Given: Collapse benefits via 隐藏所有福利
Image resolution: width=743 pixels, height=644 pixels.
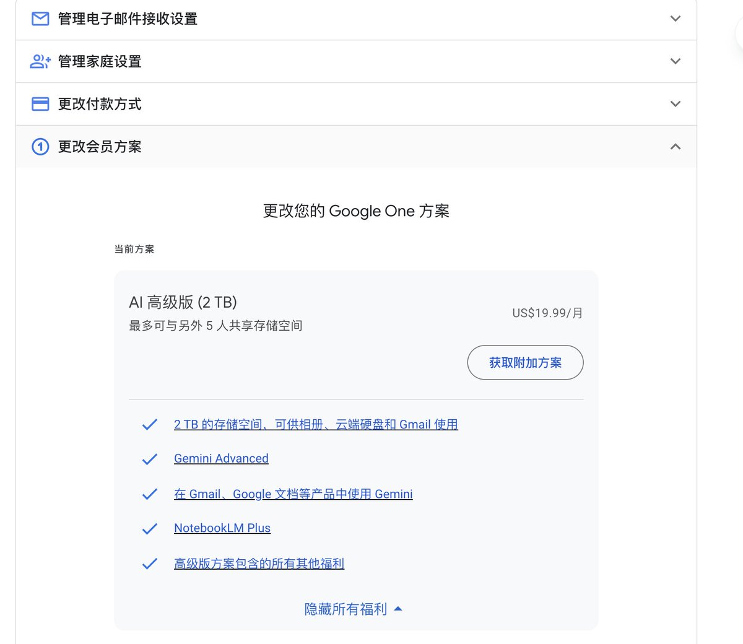Looking at the screenshot, I should pyautogui.click(x=353, y=609).
